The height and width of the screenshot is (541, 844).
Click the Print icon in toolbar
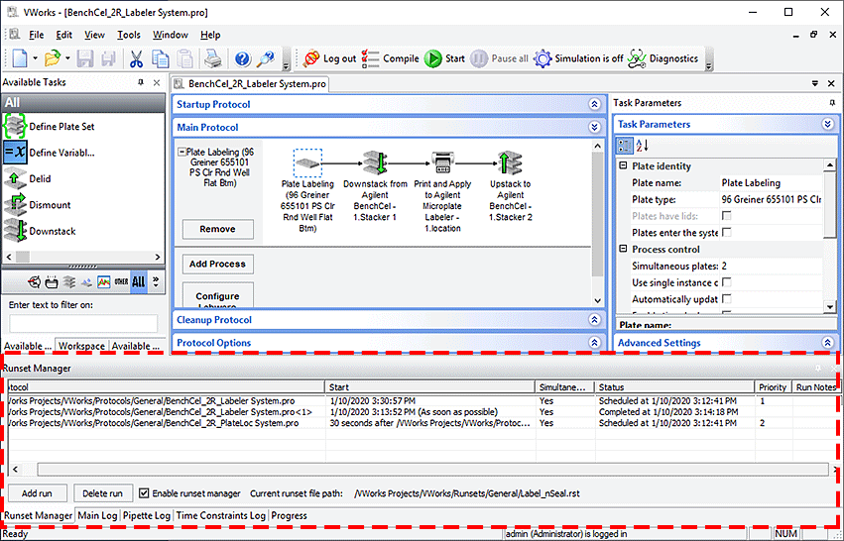(213, 58)
